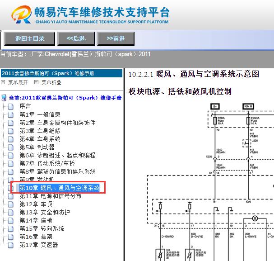The image size is (274, 261).
Task: Click the 菜单展开 list icon
Action: [x=3, y=82]
